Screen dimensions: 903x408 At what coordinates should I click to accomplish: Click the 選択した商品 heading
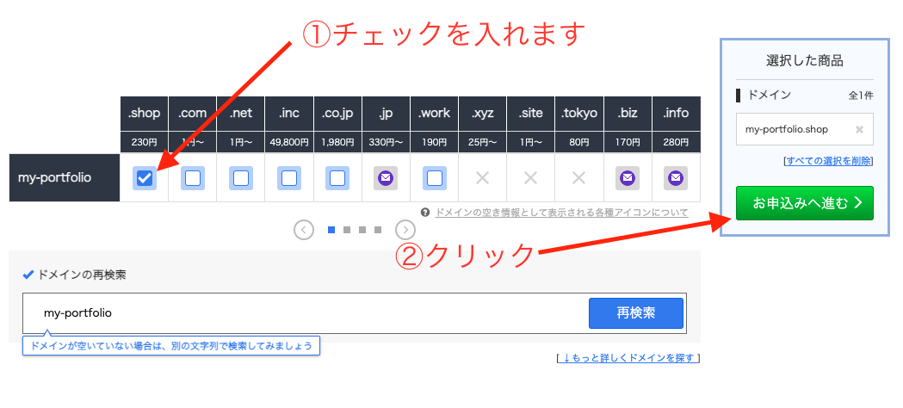coord(805,60)
